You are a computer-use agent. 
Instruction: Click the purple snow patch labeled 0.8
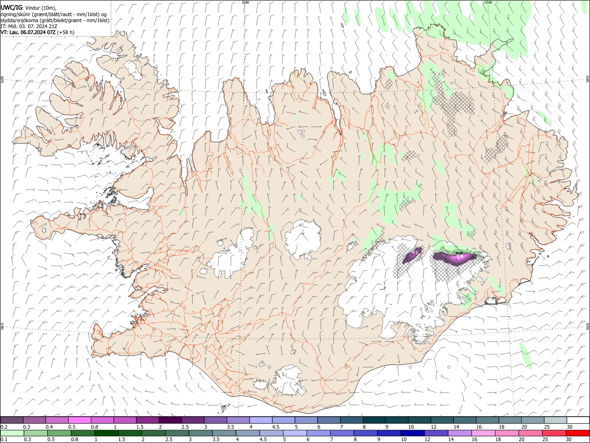tap(413, 255)
